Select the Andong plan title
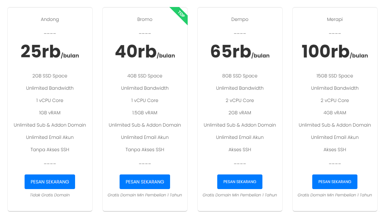 [x=50, y=19]
